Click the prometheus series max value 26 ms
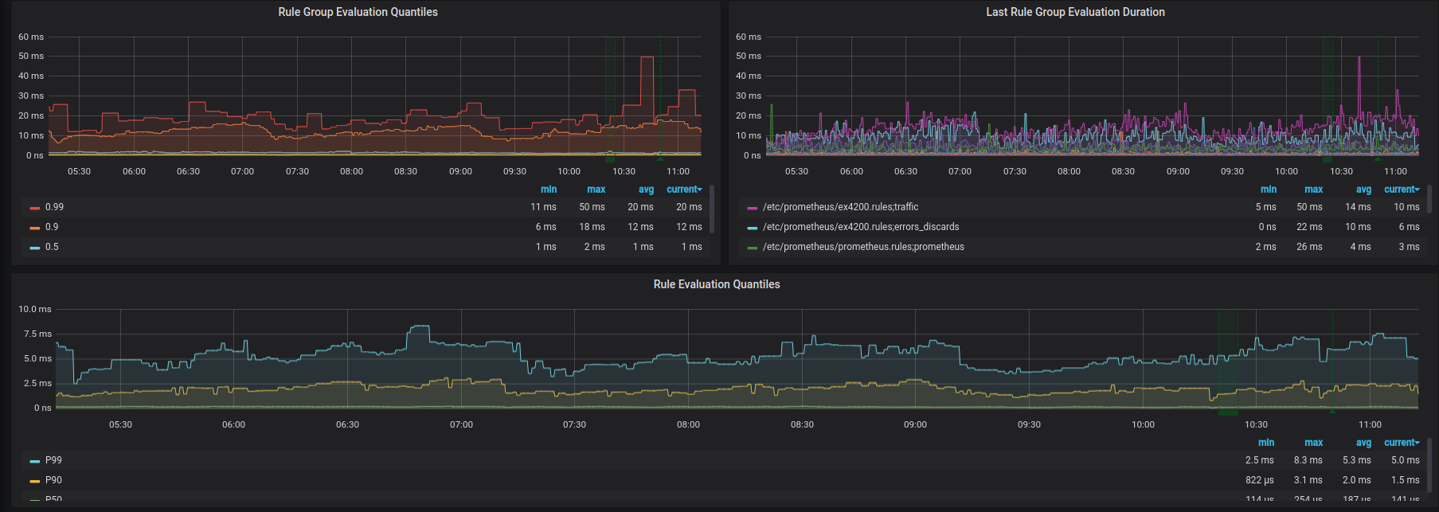 point(1309,247)
